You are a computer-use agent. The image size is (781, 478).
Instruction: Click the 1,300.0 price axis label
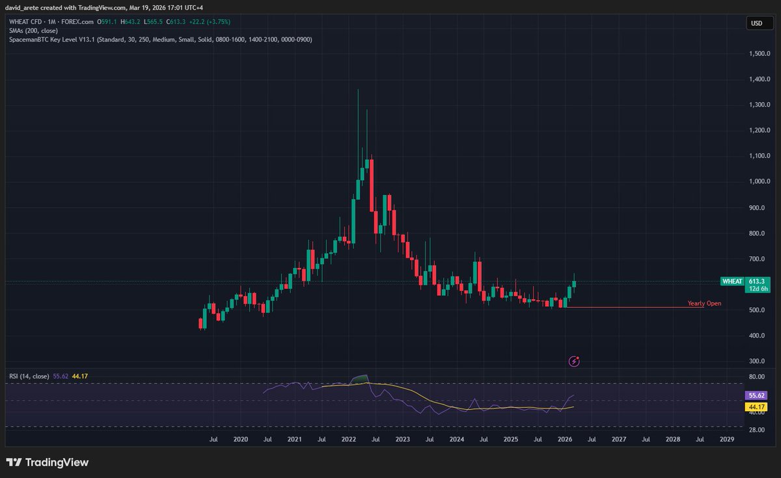tap(760, 105)
